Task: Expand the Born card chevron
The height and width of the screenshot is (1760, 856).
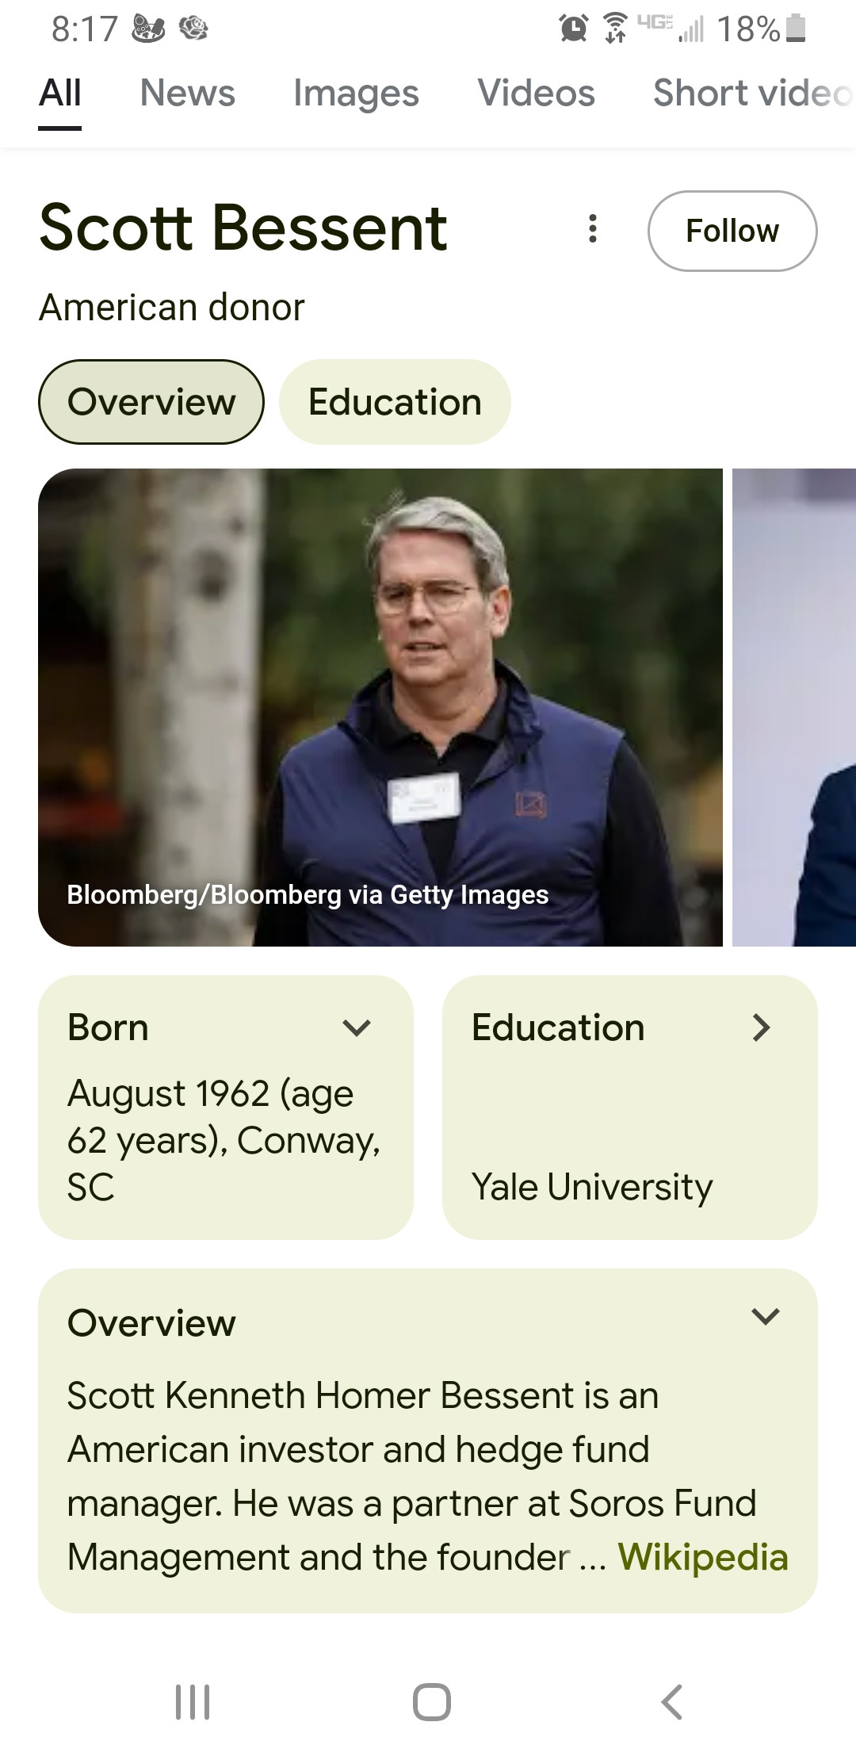Action: [357, 1028]
